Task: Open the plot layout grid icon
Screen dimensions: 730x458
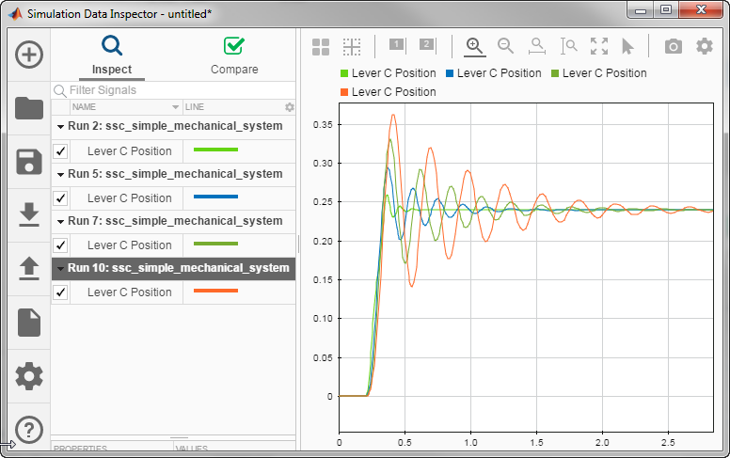Action: point(321,46)
